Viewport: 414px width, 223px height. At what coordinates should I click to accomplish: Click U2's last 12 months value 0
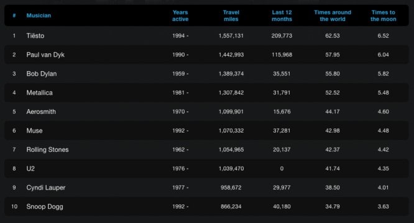(282, 168)
